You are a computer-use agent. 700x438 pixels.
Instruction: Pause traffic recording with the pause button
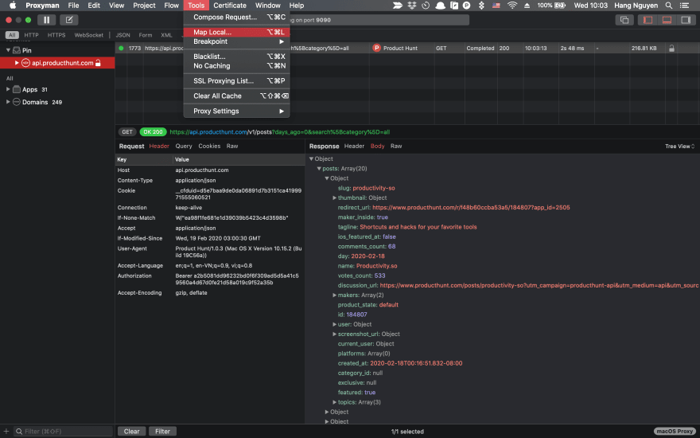[x=46, y=20]
